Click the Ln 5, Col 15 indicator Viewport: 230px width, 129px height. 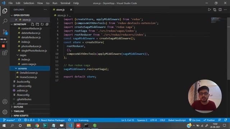point(128,120)
